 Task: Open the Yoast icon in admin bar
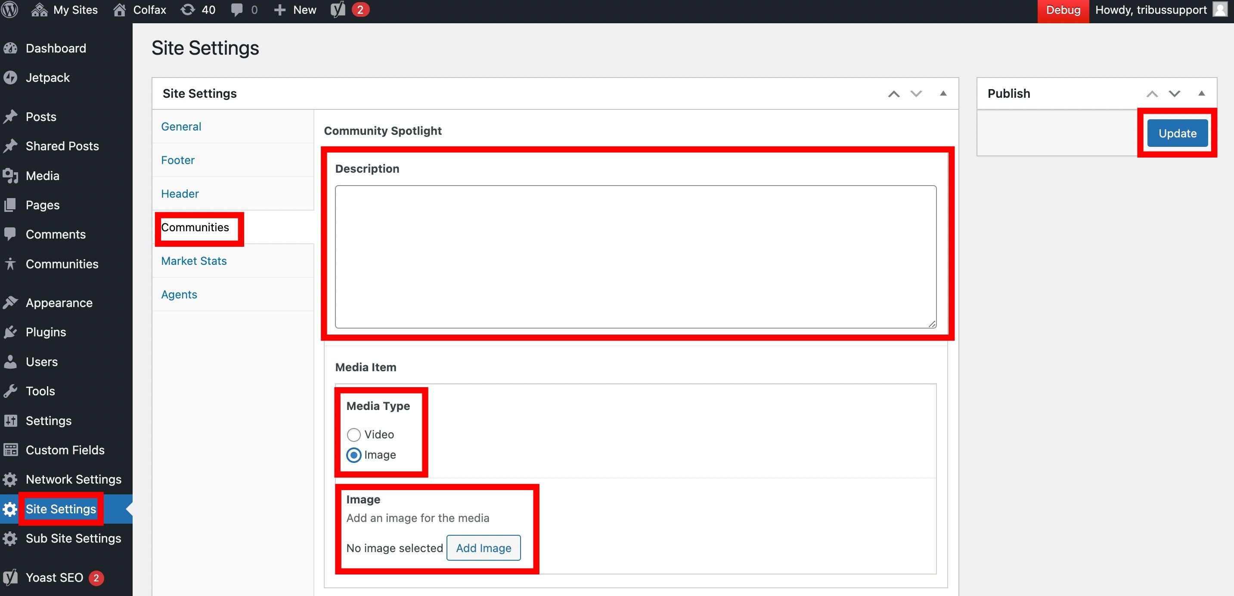338,9
